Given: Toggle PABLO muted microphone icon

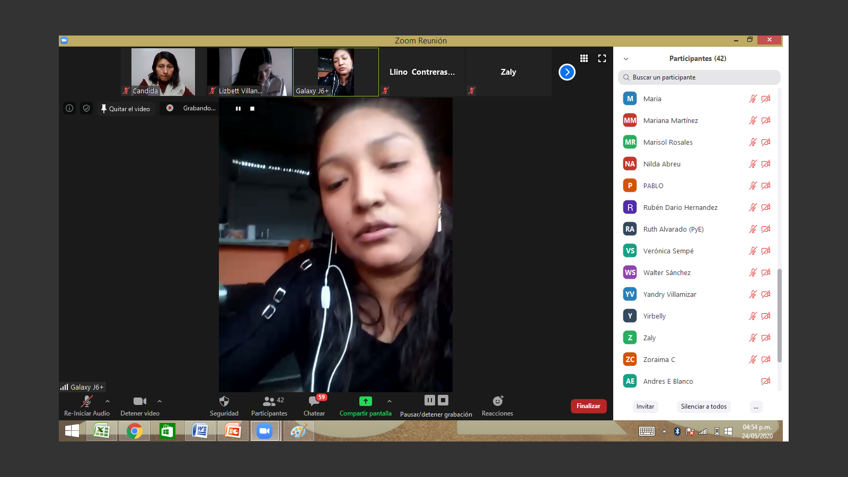Looking at the screenshot, I should pos(753,185).
